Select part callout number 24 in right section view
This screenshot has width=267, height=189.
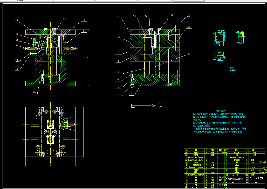click(146, 16)
